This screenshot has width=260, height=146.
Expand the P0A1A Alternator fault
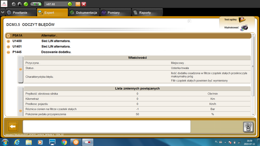point(9,36)
